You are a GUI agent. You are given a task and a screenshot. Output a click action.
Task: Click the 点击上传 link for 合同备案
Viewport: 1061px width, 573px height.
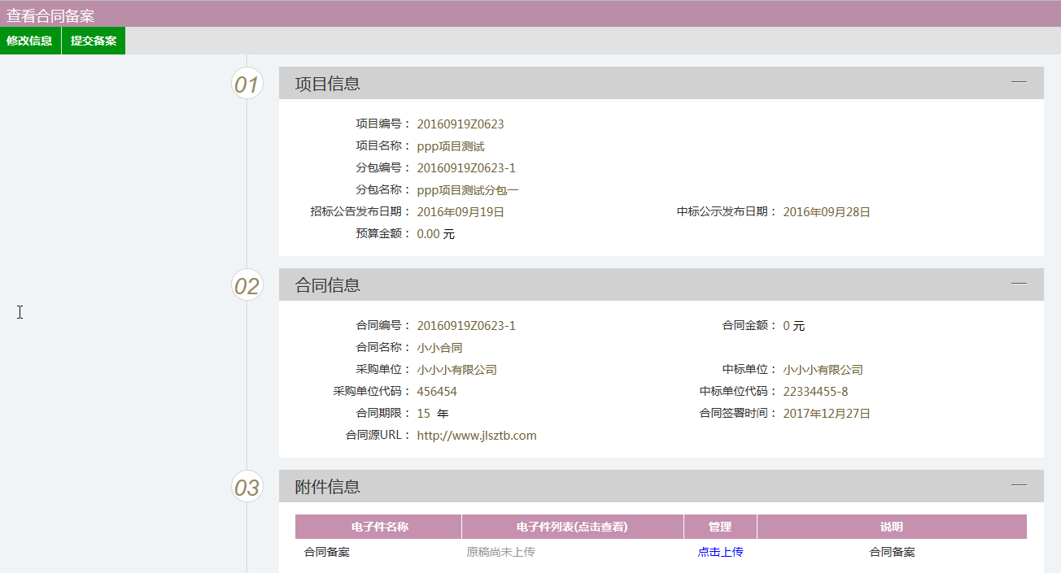click(720, 552)
